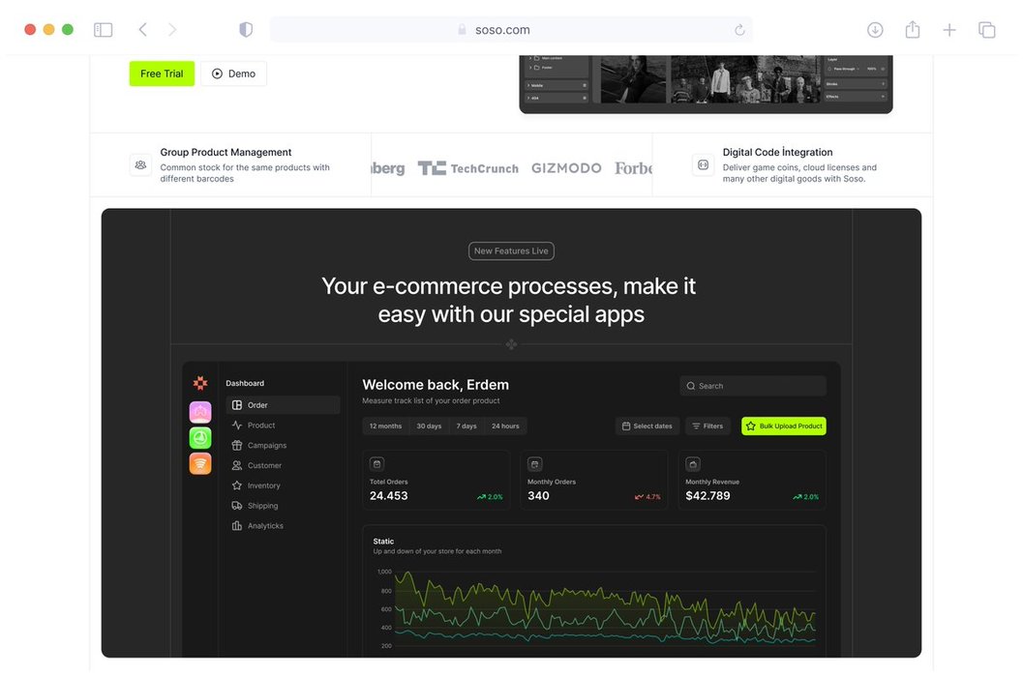The height and width of the screenshot is (677, 1023).
Task: Switch to the 12 months range
Action: pos(385,426)
